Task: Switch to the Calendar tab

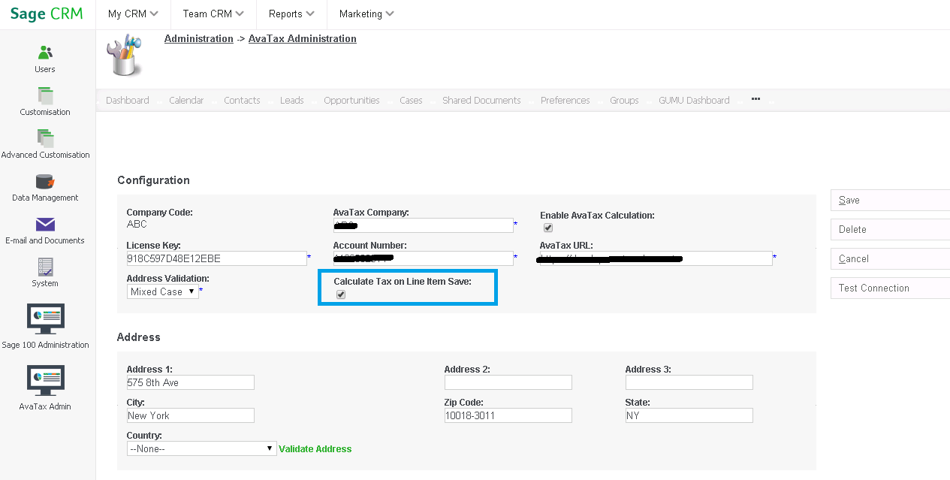Action: click(186, 101)
